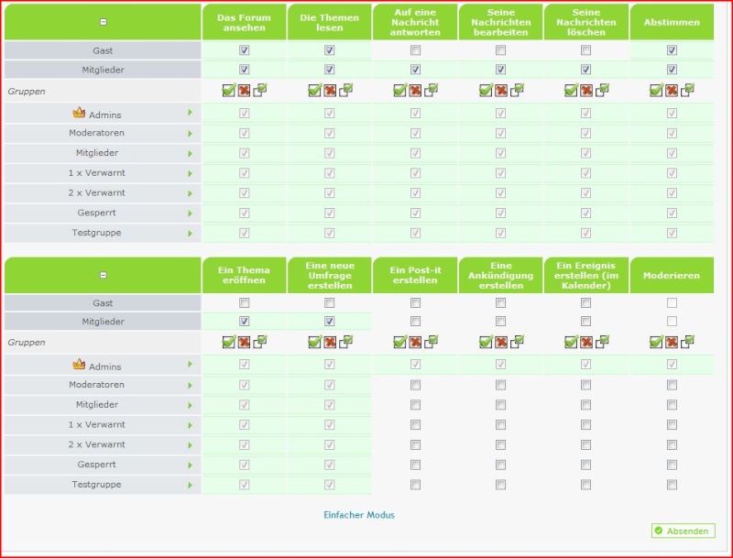Check all groups for Ein Thema eröffnen
733x558 pixels.
pos(228,342)
